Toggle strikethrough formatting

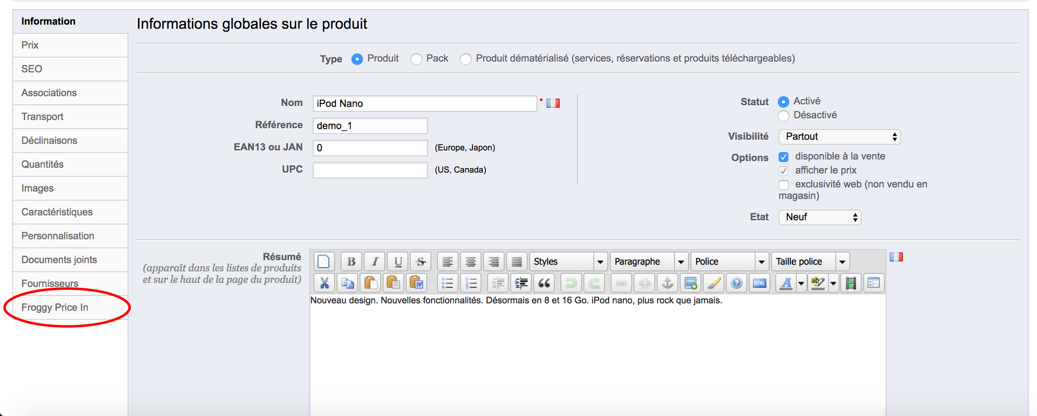(421, 261)
